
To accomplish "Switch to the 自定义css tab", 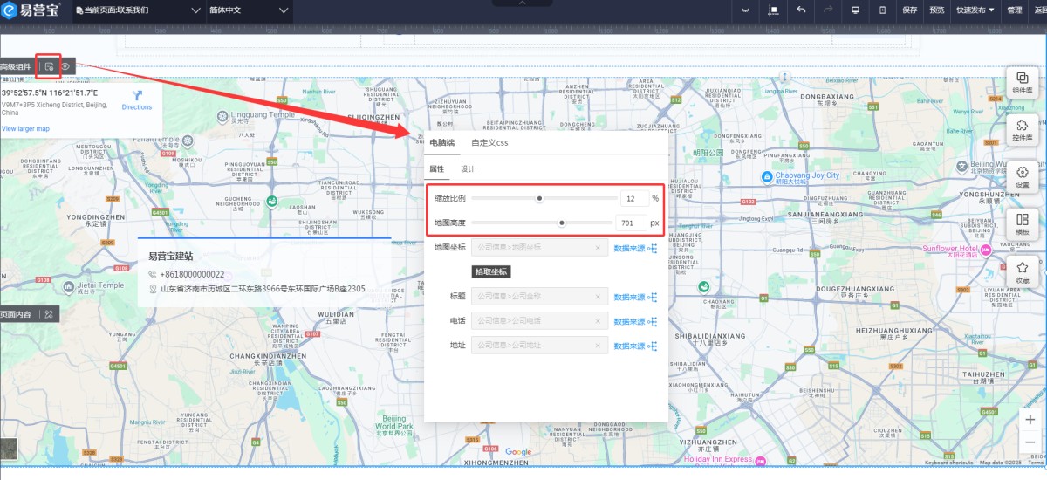I will pos(489,142).
